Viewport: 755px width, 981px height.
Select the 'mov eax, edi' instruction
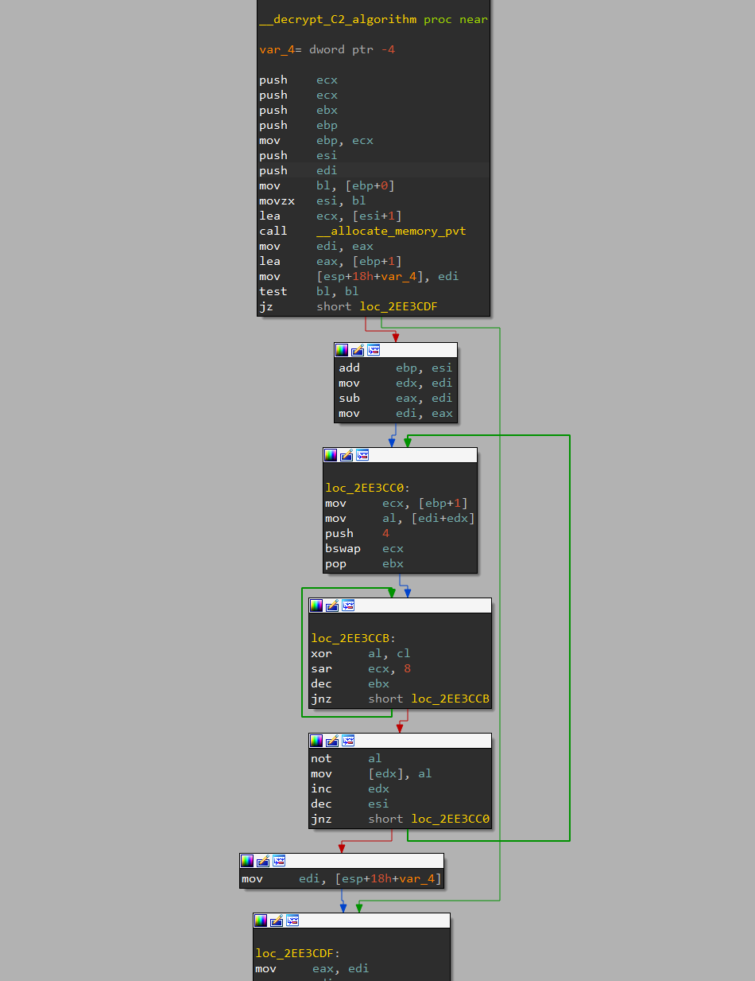312,968
